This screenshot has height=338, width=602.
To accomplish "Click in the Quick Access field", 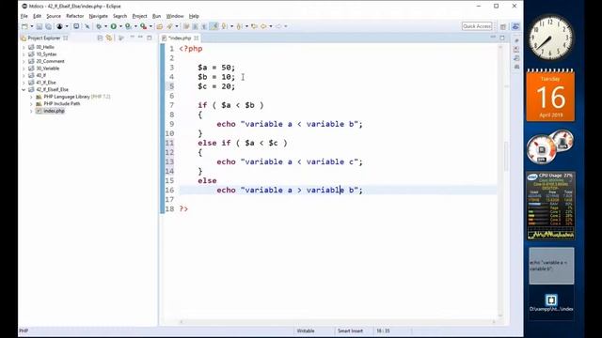I will pos(477,26).
